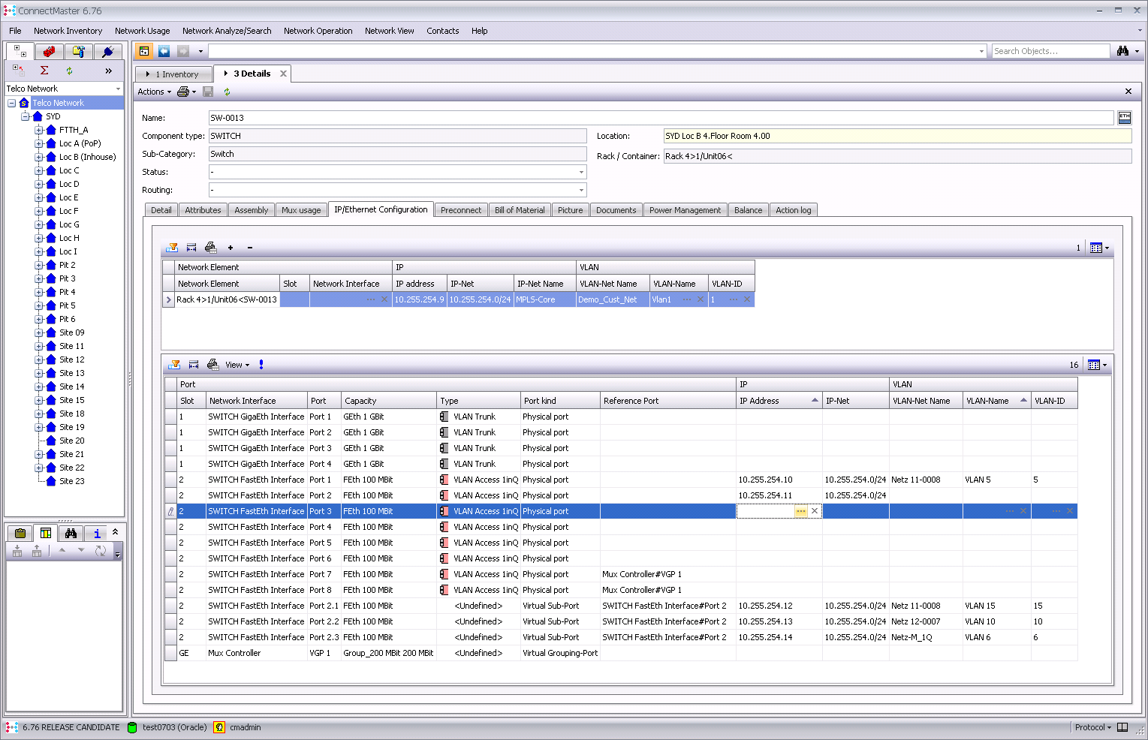Screen dimensions: 1148x740
Task: Click IP address 10.255.254.12 cell
Action: coord(779,606)
